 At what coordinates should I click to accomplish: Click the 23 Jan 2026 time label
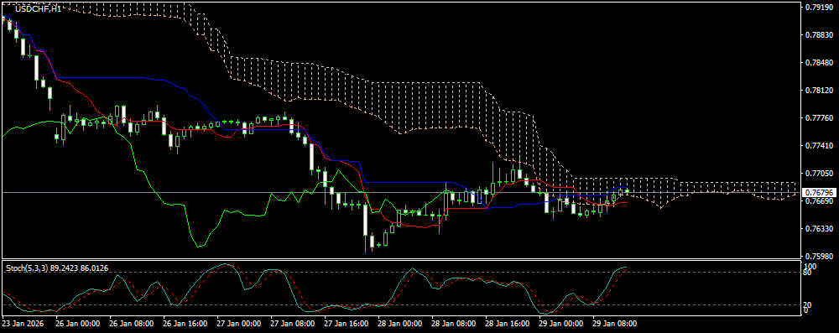pyautogui.click(x=22, y=324)
